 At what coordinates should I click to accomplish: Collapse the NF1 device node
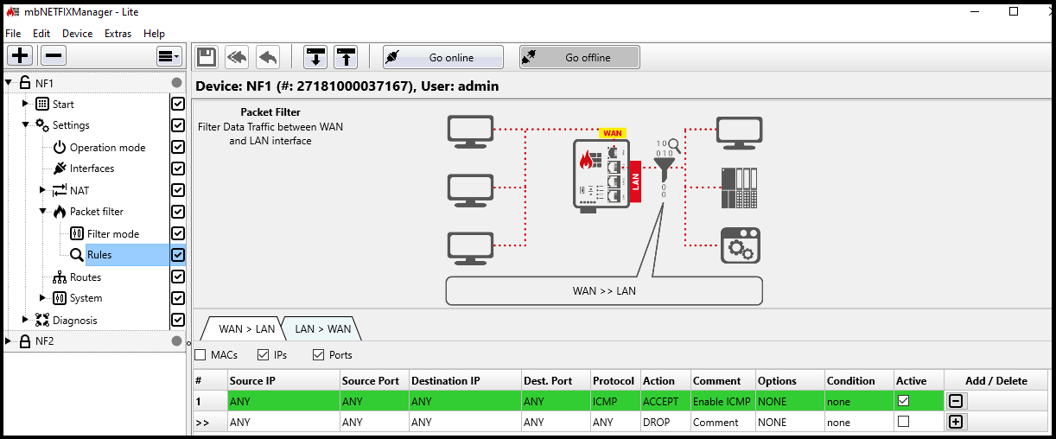9,83
